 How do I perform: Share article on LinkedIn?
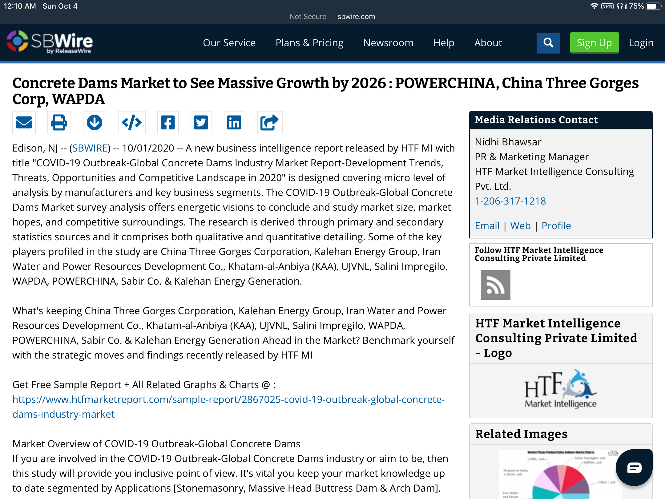click(234, 123)
